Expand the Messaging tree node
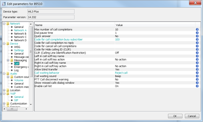 click(8, 60)
